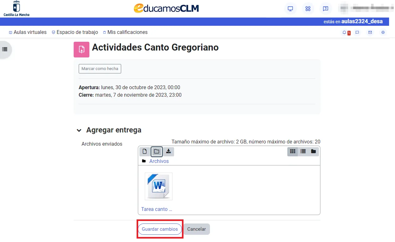Click the 'Download all files' icon
Viewport: 395px width, 242px height.
point(168,151)
